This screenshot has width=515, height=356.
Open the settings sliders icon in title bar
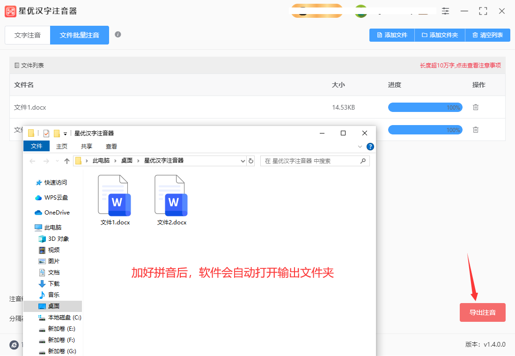(445, 11)
